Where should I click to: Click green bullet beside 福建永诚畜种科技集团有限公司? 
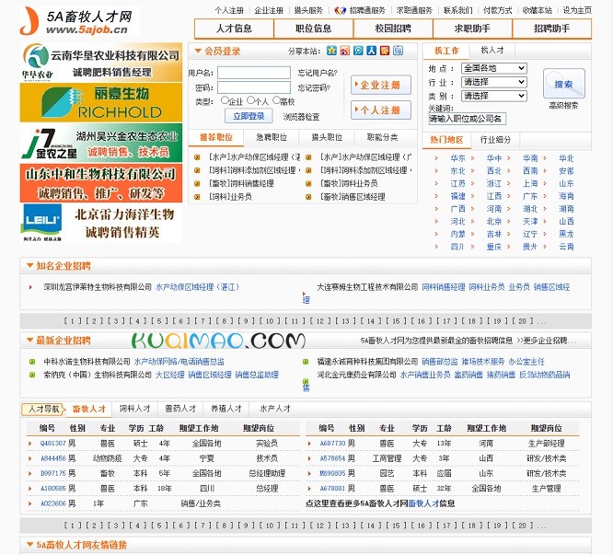click(x=306, y=362)
